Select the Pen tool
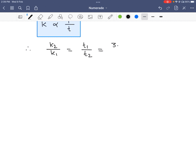This screenshot has height=147, width=196. tap(30, 17)
